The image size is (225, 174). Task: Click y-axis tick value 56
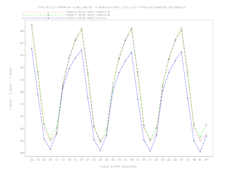(22, 67)
